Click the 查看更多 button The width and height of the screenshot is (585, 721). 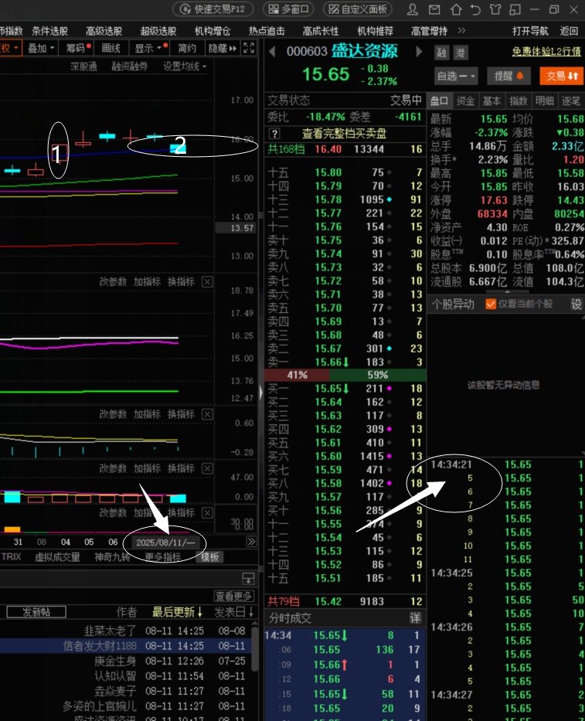point(233,597)
